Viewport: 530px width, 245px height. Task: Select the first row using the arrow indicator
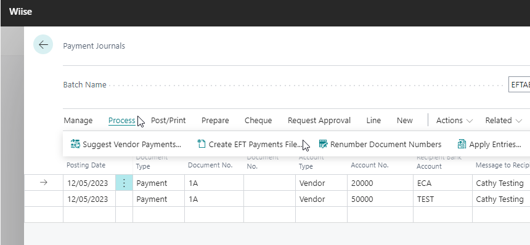(x=44, y=183)
